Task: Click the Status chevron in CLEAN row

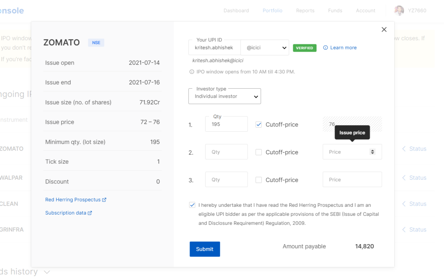Action: pyautogui.click(x=404, y=204)
